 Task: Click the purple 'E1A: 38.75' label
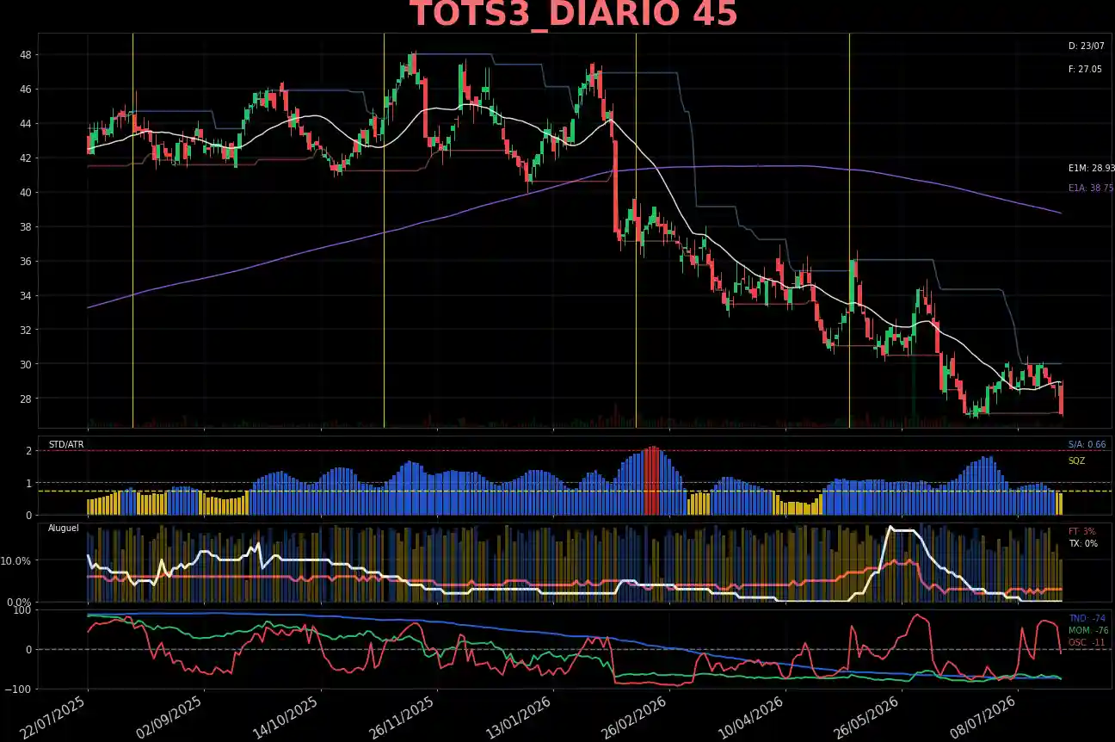[x=1091, y=188]
